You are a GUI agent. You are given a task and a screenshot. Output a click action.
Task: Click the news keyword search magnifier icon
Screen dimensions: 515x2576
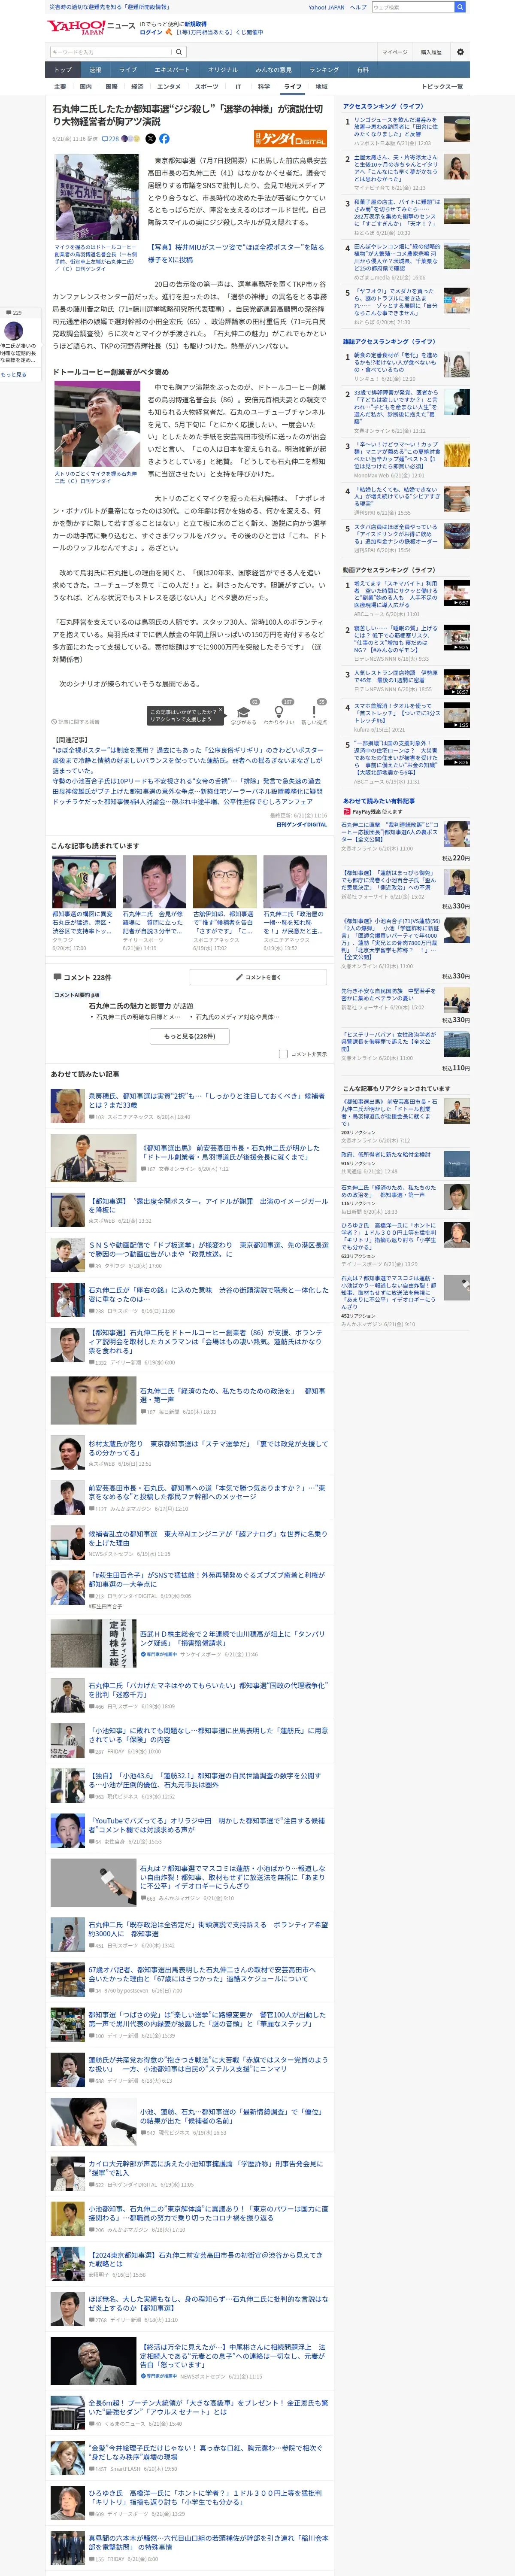click(x=179, y=52)
